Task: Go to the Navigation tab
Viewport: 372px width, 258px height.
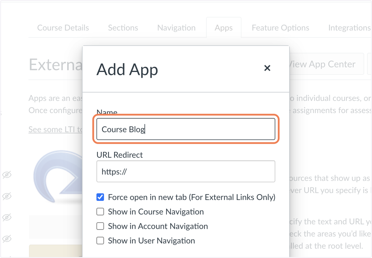Action: click(176, 28)
